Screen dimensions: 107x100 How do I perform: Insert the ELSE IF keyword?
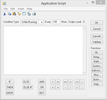coord(28,87)
